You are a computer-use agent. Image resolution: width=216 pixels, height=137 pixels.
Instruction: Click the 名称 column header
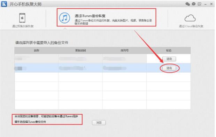(x=36, y=51)
